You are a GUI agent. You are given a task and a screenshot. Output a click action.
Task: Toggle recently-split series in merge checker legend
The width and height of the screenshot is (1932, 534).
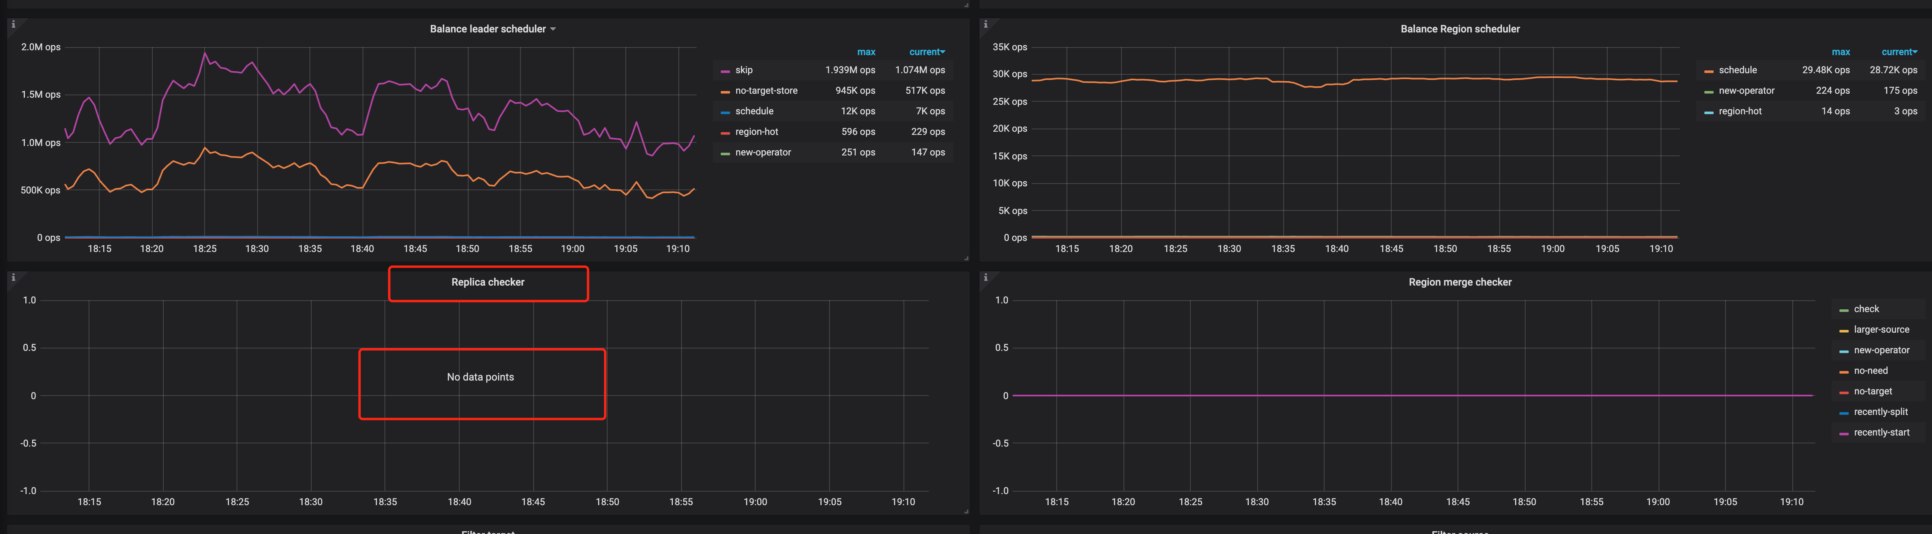(1880, 412)
